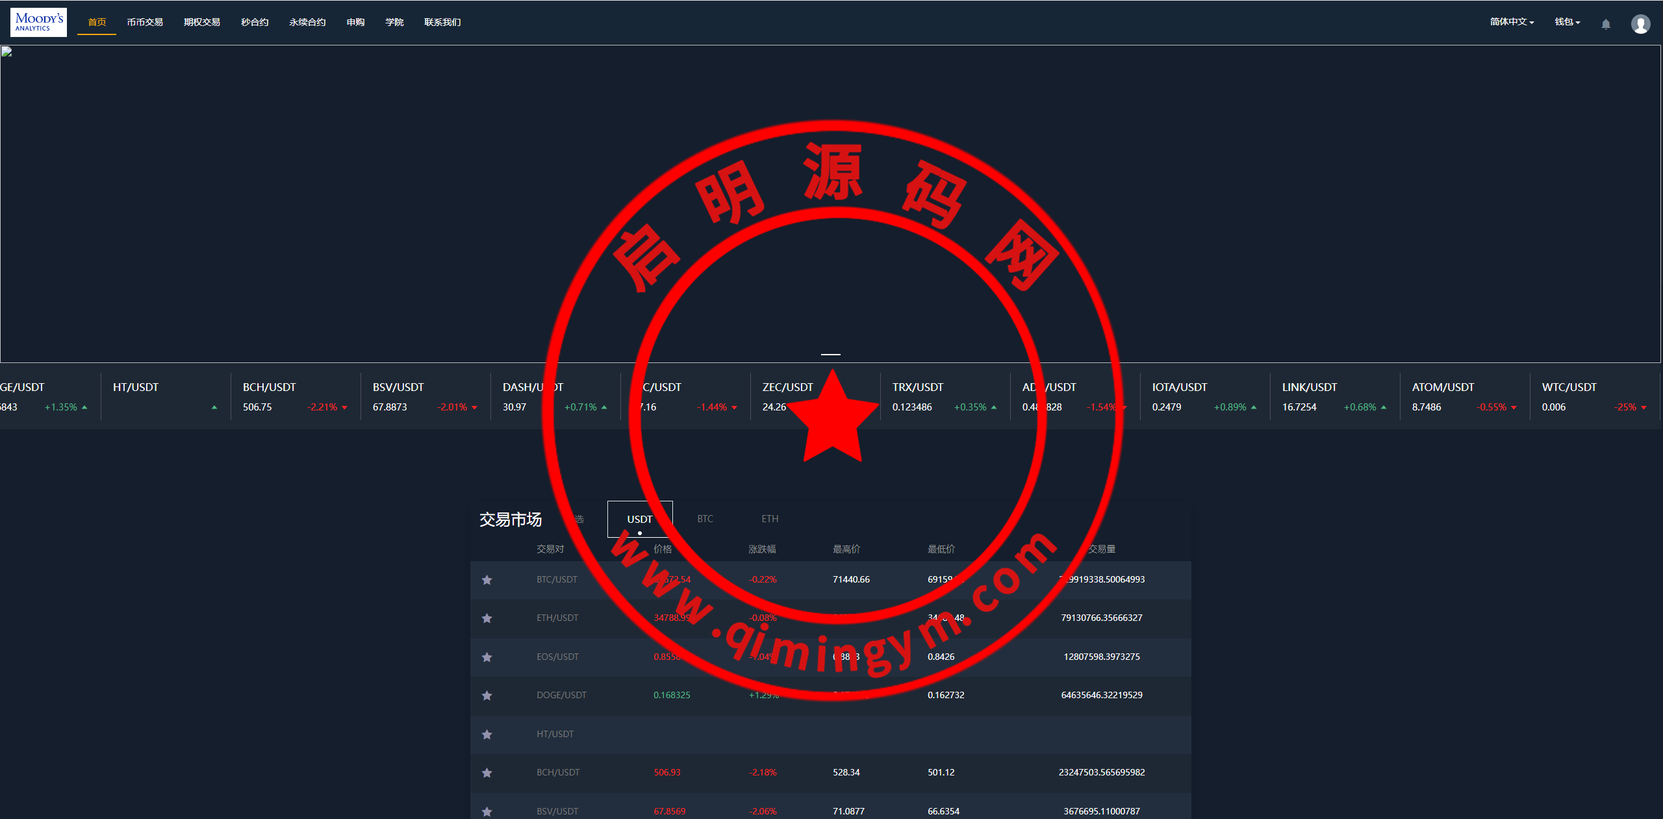Click the broken banner image icon
This screenshot has width=1663, height=819.
click(x=6, y=52)
